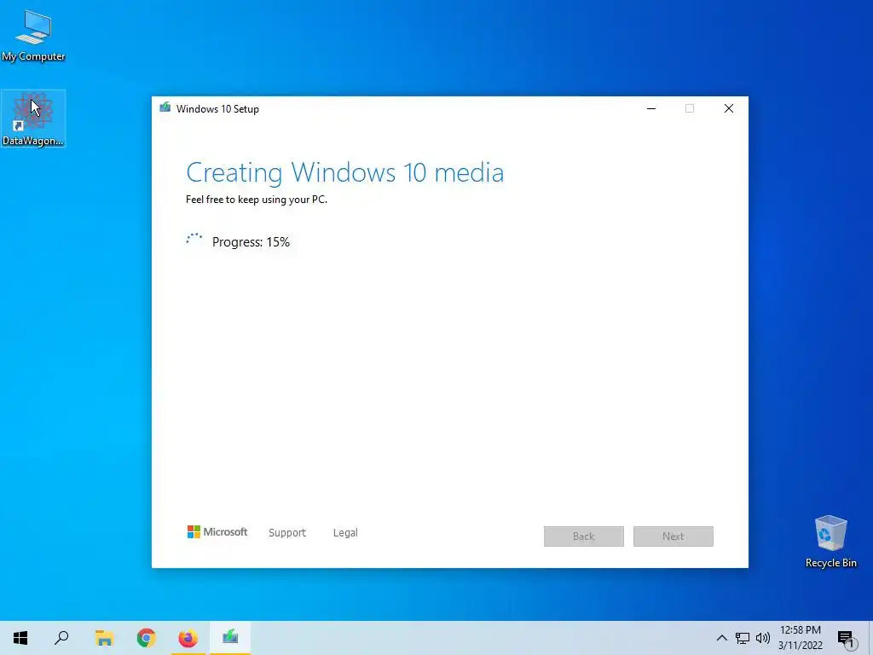Click the 'Windows 10 Setup' title text
The height and width of the screenshot is (655, 873).
[217, 108]
